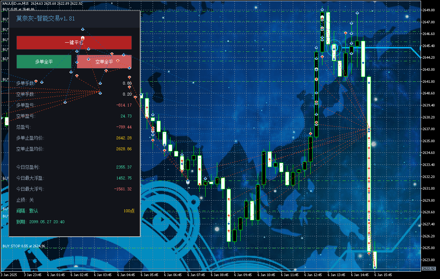Toggle the 止损: 关 stop-loss setting
Viewport: 440px width, 279px height.
(25, 200)
